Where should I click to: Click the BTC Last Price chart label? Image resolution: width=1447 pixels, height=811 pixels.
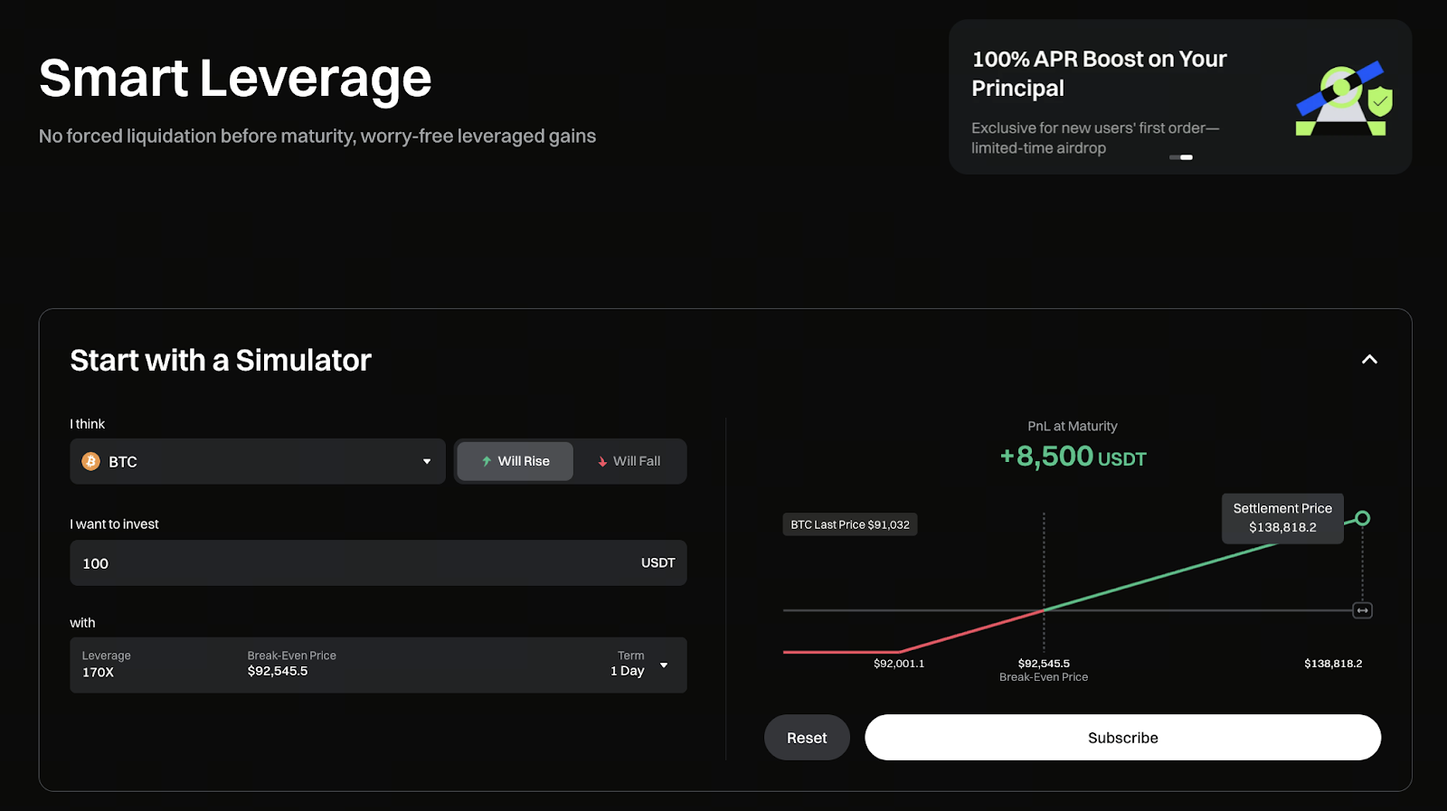850,524
